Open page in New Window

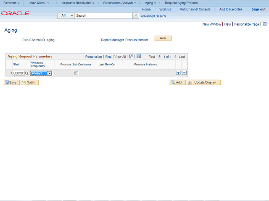coord(212,24)
